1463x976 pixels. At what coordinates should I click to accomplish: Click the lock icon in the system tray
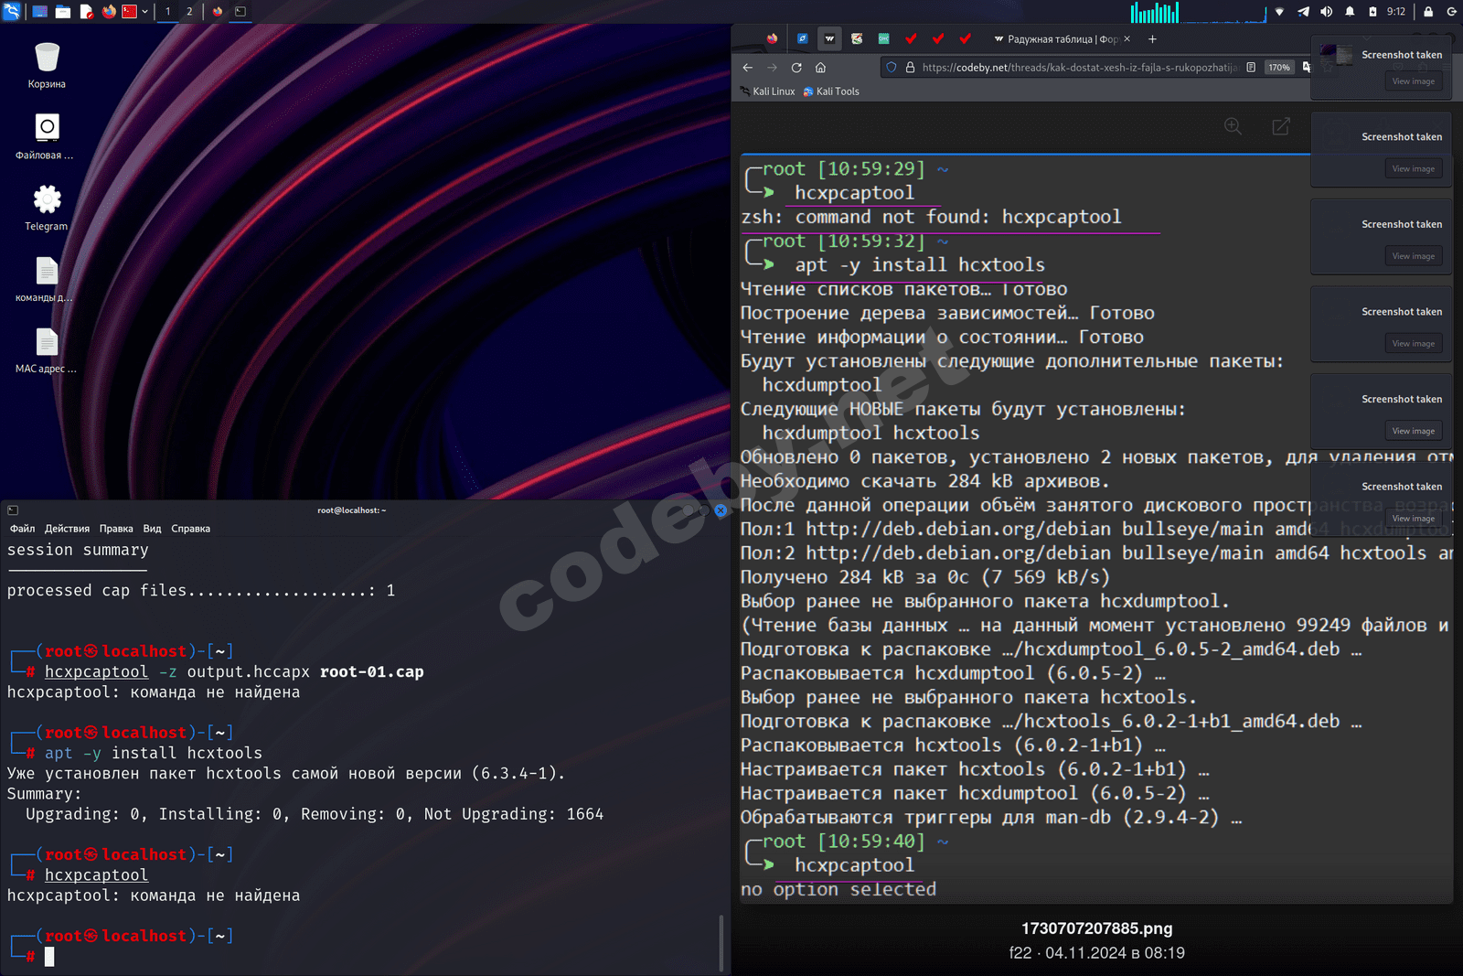click(1427, 12)
